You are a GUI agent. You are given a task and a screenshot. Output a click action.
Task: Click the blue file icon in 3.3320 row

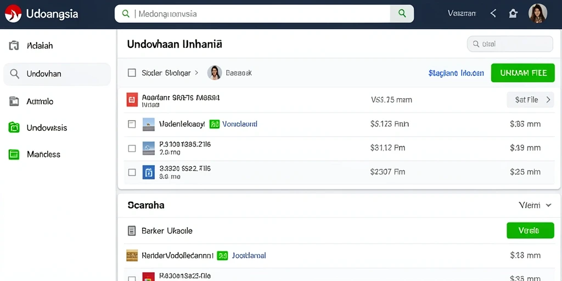point(148,172)
